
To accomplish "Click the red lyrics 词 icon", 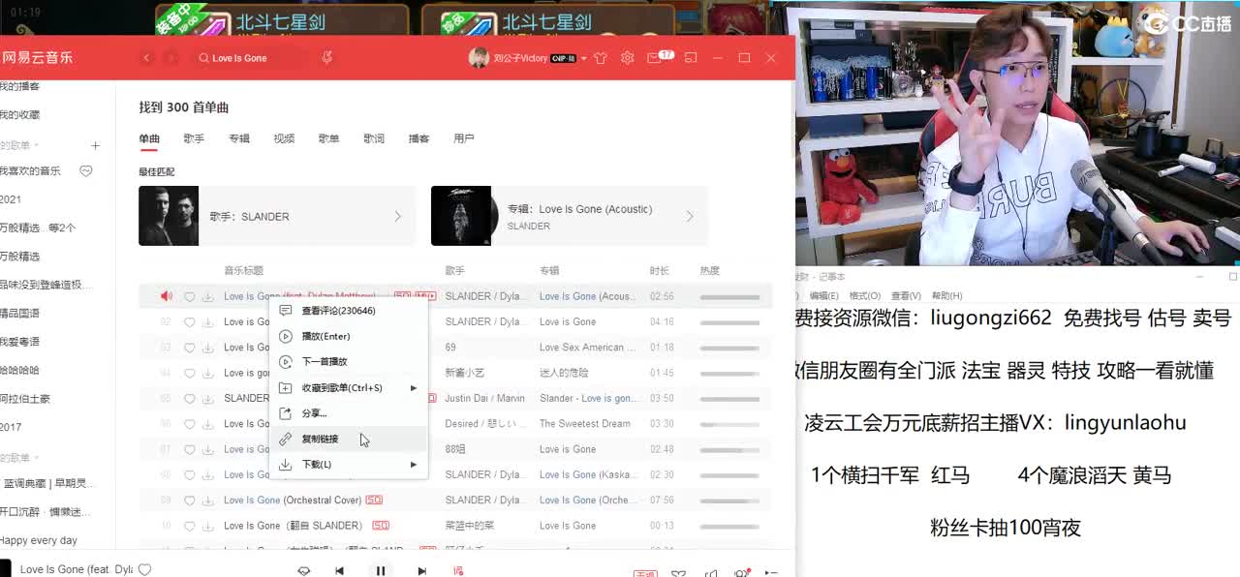I will click(459, 571).
